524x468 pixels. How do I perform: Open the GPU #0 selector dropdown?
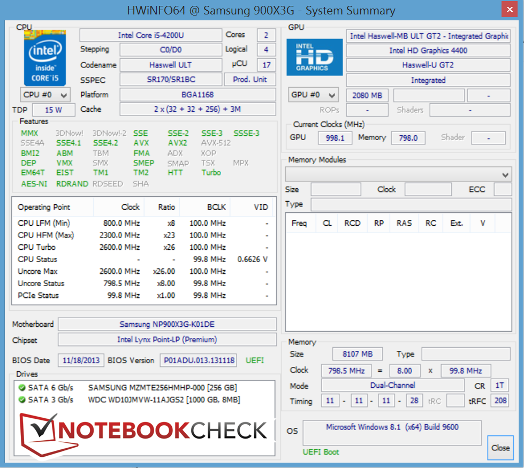click(314, 95)
